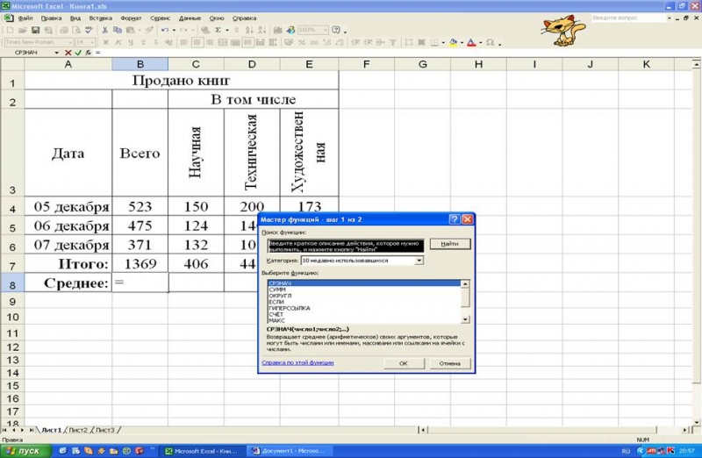
Task: Click the Найти button in the dialog
Action: tap(450, 244)
